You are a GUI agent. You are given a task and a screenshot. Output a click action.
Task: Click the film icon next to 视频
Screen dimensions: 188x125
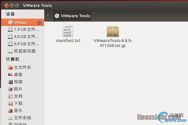[x=10, y=82]
